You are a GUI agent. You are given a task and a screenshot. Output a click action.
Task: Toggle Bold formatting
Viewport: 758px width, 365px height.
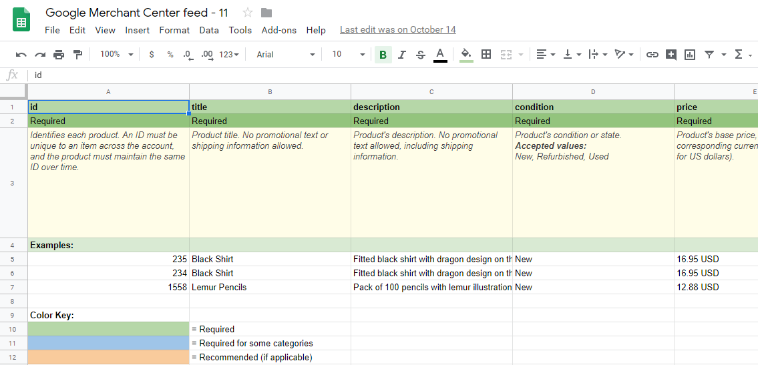coord(383,55)
